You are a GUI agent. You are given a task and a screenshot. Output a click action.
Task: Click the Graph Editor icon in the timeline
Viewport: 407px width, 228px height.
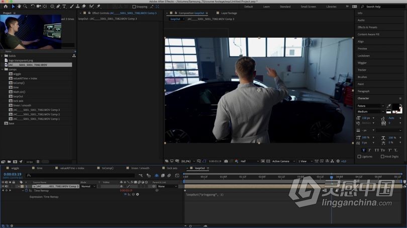coord(177,175)
